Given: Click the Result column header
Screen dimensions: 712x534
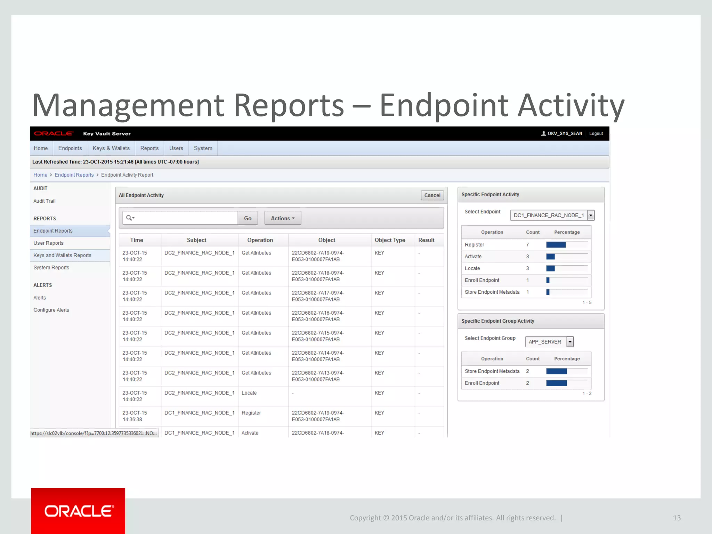Looking at the screenshot, I should 426,240.
